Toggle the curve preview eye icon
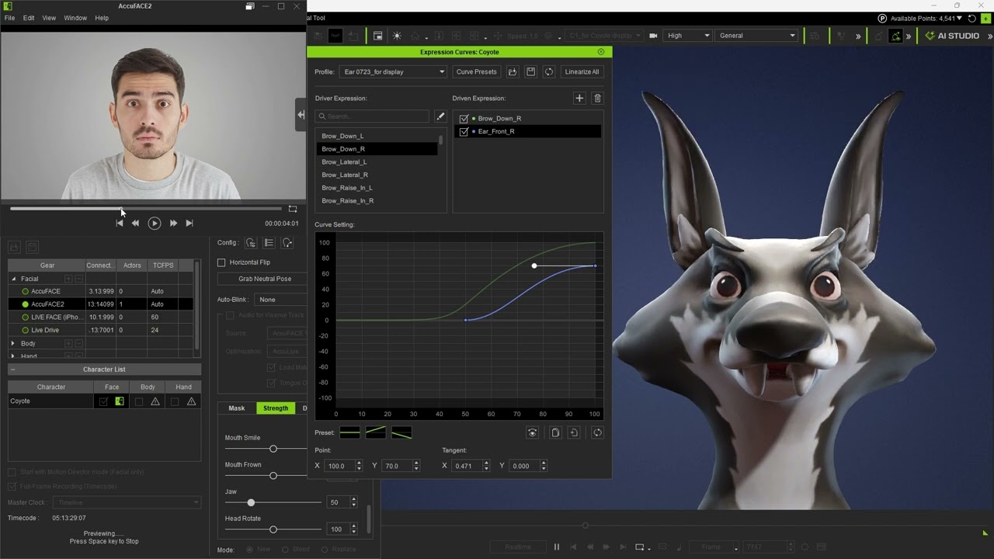Screen dimensions: 994x559 (532, 432)
